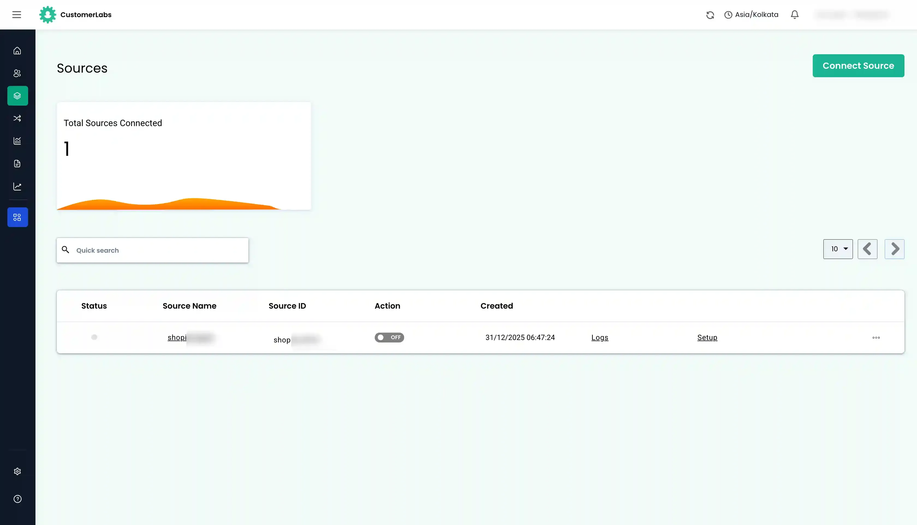Open the users icon in sidebar
Screen dimensions: 917x525
click(x=17, y=73)
